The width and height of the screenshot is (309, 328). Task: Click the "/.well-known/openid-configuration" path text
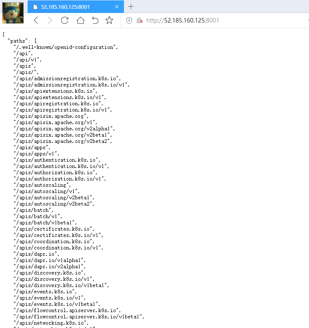(x=65, y=47)
